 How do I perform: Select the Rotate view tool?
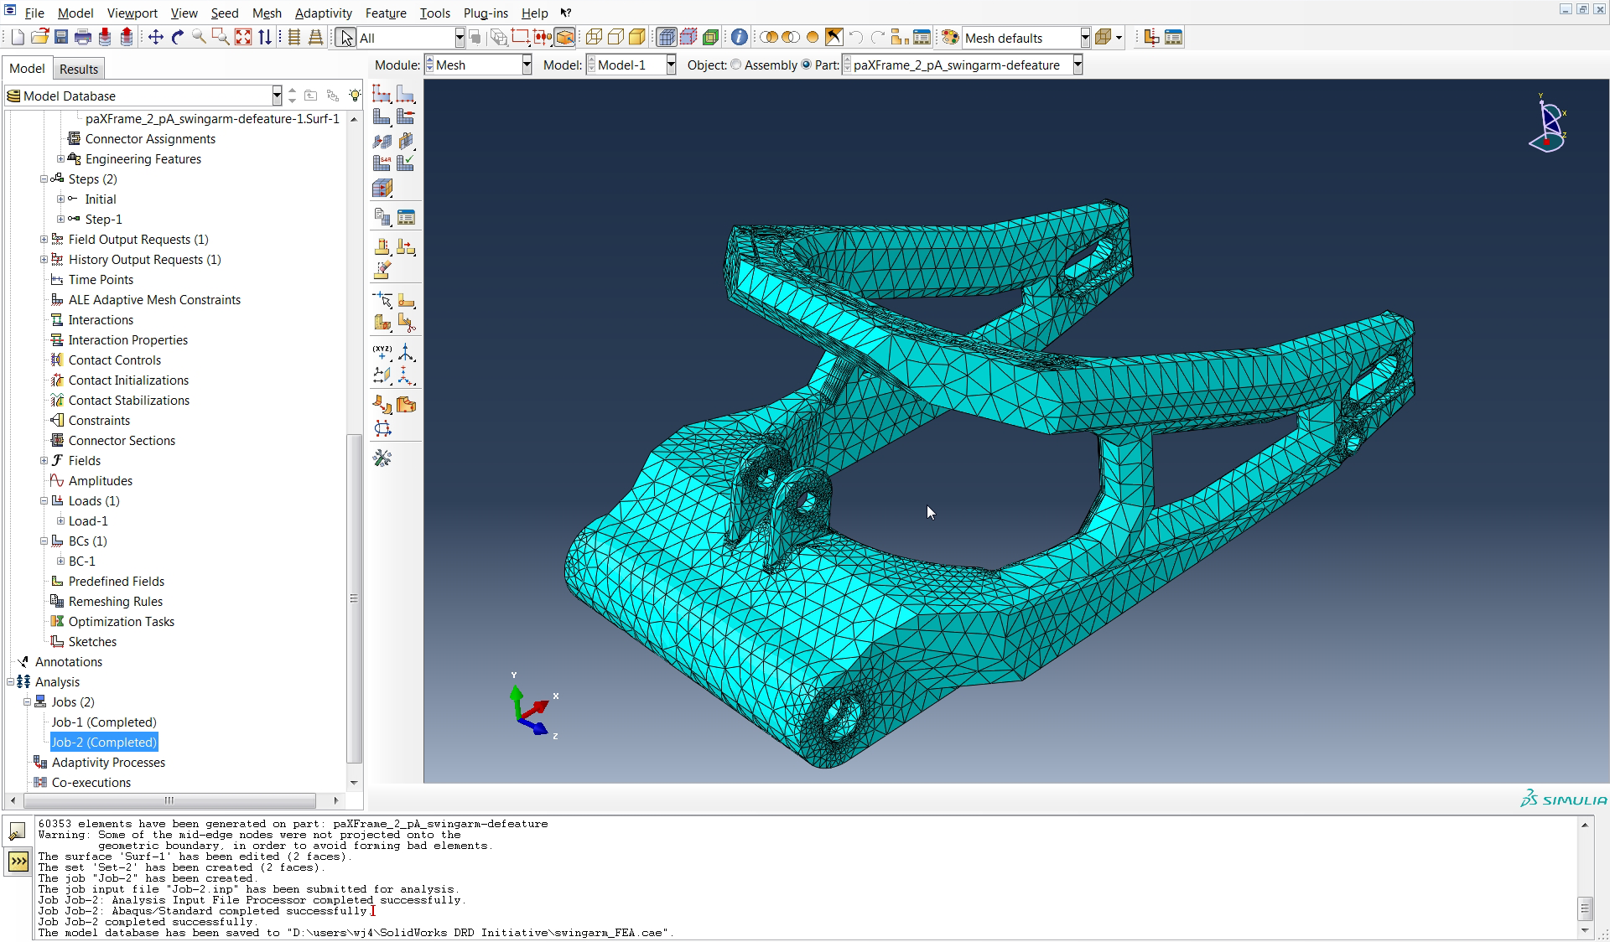tap(178, 37)
